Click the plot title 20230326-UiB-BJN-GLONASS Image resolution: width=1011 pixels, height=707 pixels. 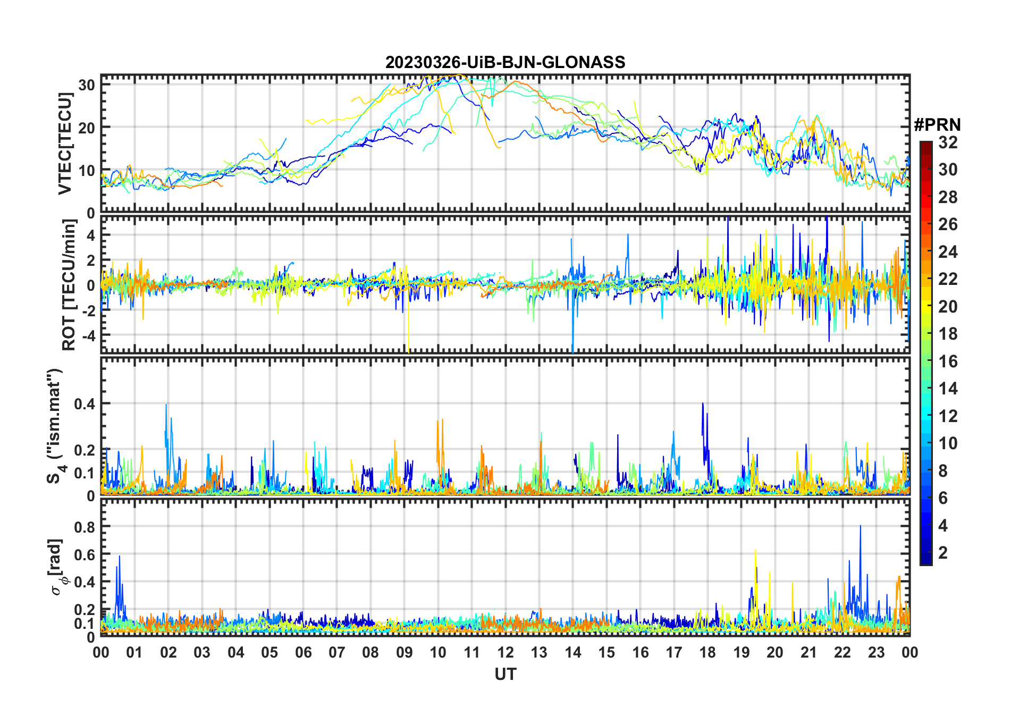tap(505, 62)
